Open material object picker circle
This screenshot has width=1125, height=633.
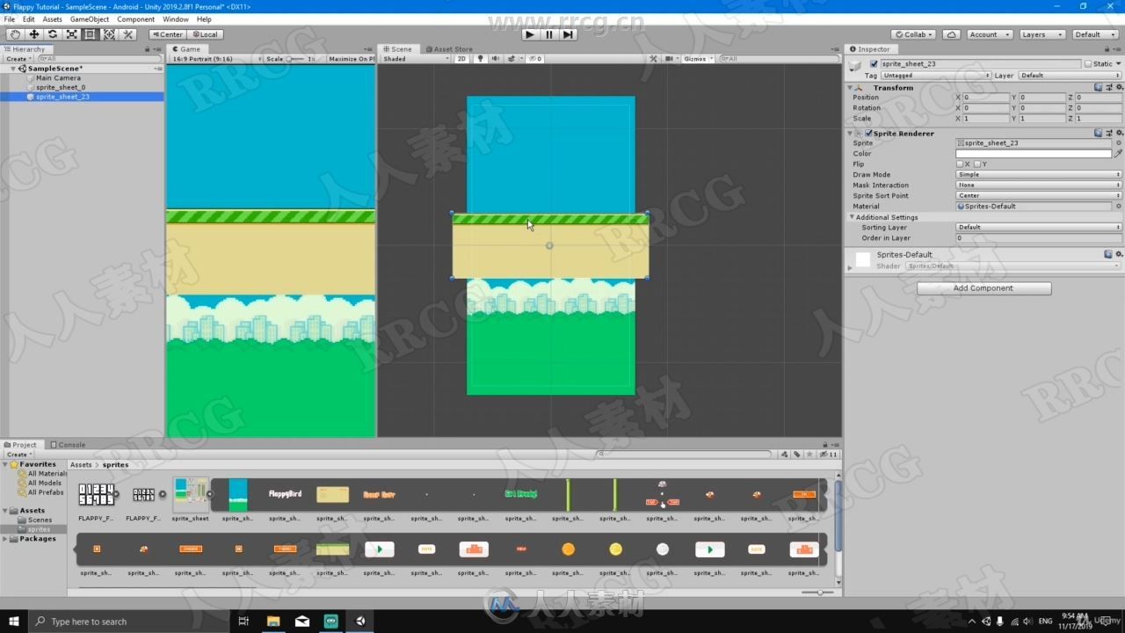pos(1118,206)
